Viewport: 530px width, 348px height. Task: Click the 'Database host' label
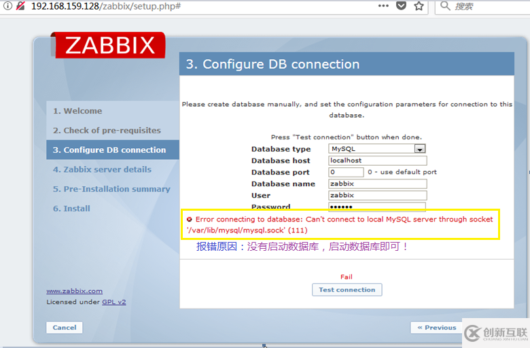tap(281, 160)
